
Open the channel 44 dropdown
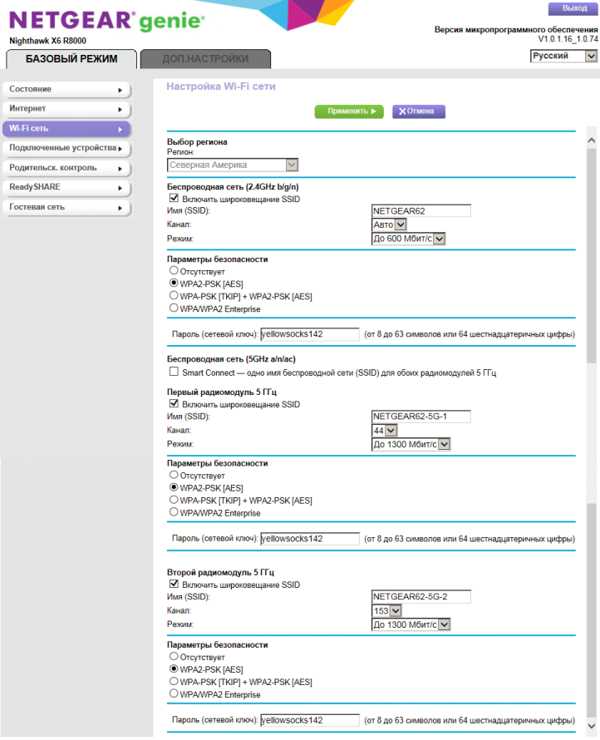[x=385, y=431]
